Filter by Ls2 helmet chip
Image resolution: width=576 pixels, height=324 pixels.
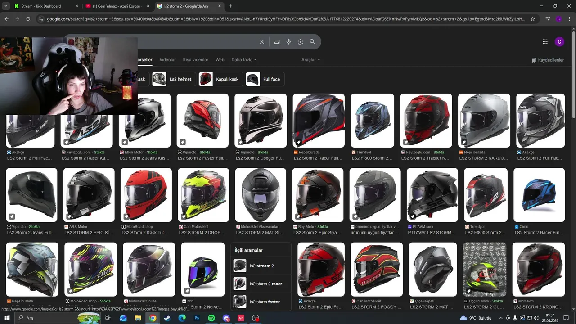173,79
